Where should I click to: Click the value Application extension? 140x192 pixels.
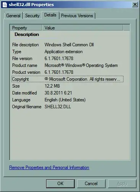64,52
